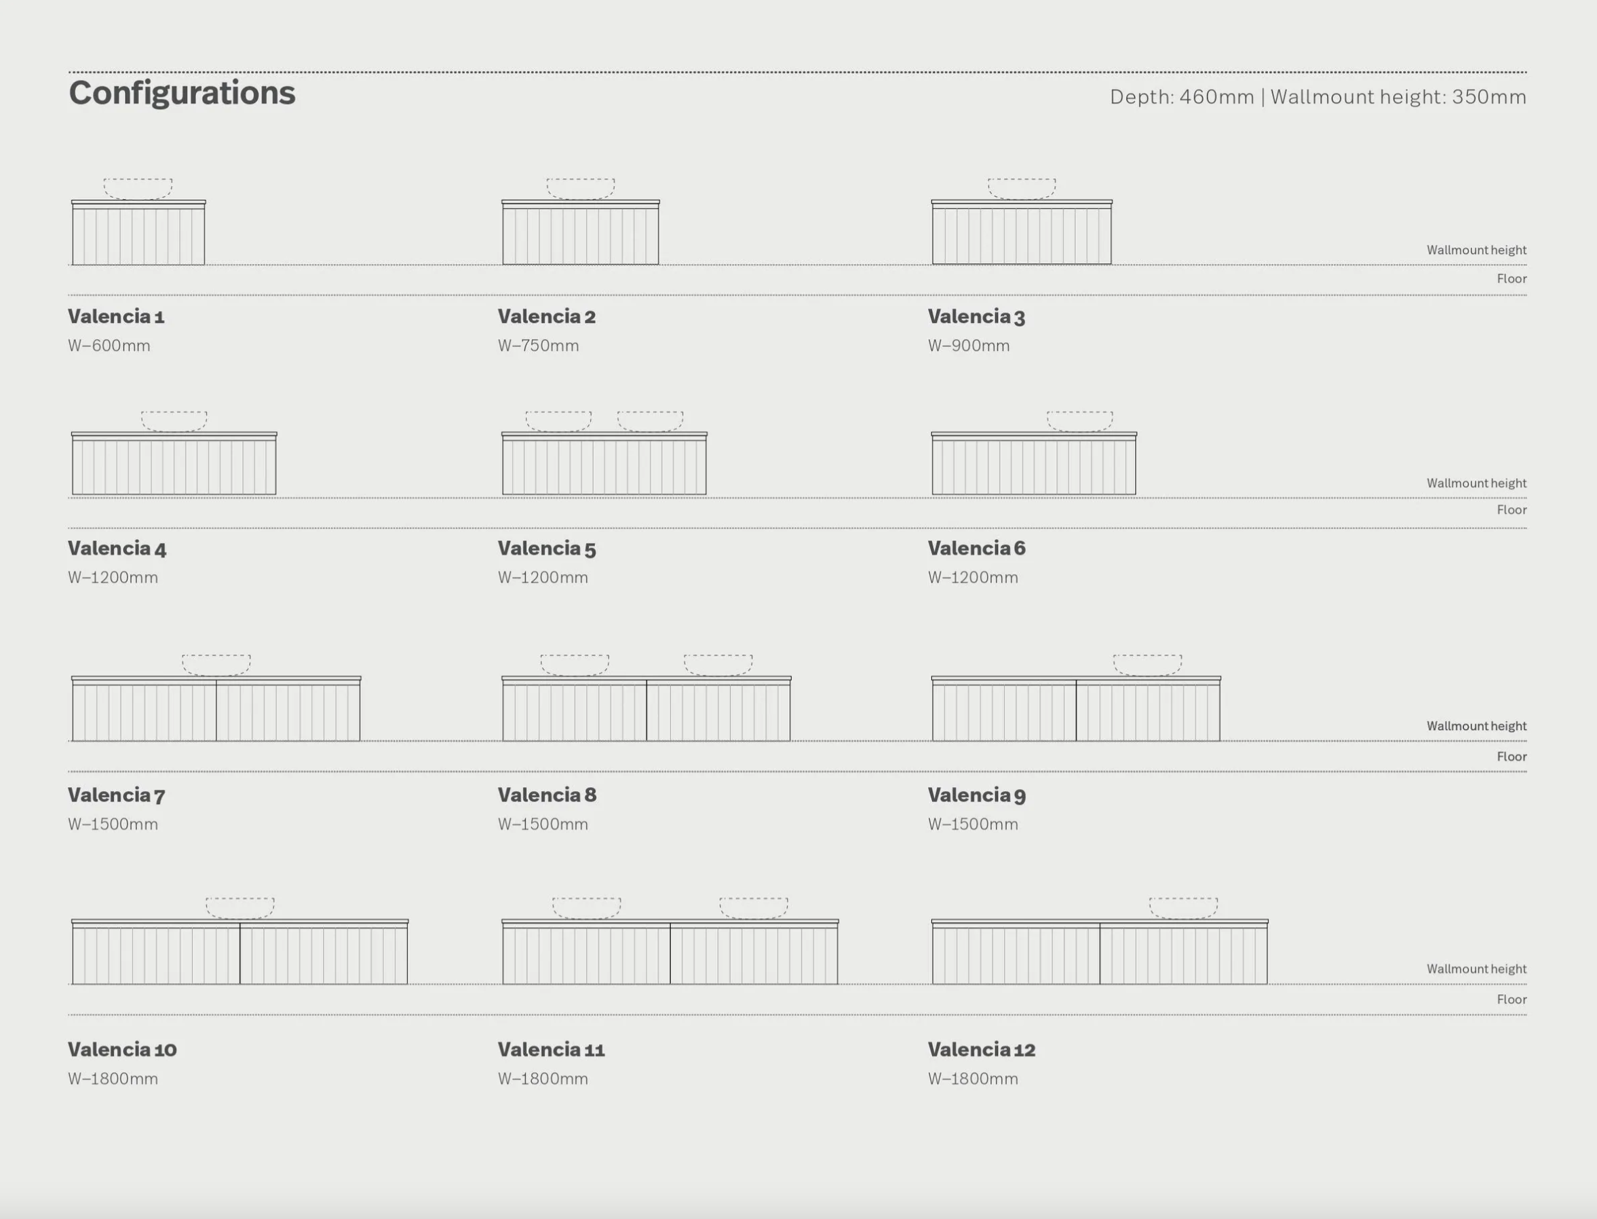Image resolution: width=1597 pixels, height=1219 pixels.
Task: Click the Valencia 7 title label
Action: pos(116,795)
